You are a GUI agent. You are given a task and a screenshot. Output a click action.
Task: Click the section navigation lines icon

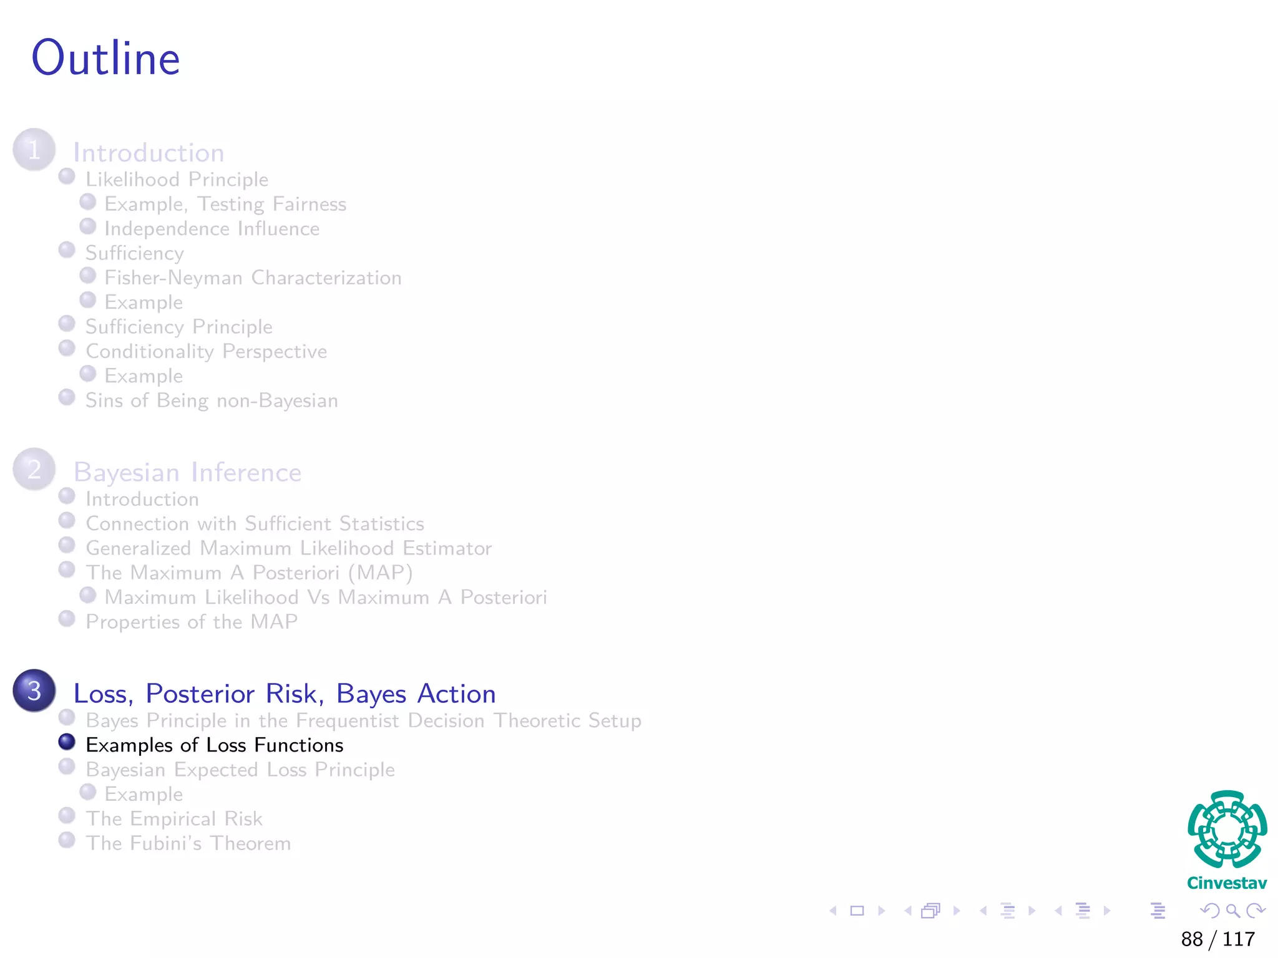click(x=1083, y=911)
